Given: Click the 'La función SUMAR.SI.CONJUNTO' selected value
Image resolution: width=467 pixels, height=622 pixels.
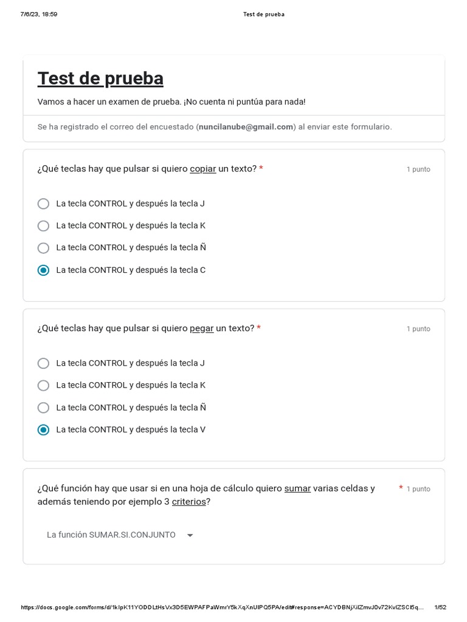Looking at the screenshot, I should pos(111,535).
